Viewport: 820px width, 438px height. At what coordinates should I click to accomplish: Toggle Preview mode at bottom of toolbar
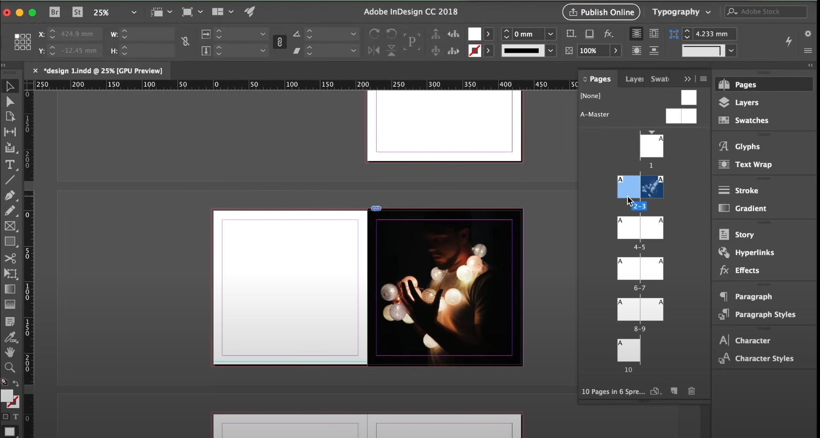click(x=10, y=431)
